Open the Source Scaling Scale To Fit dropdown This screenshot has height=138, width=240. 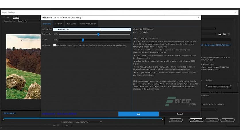click(x=28, y=21)
